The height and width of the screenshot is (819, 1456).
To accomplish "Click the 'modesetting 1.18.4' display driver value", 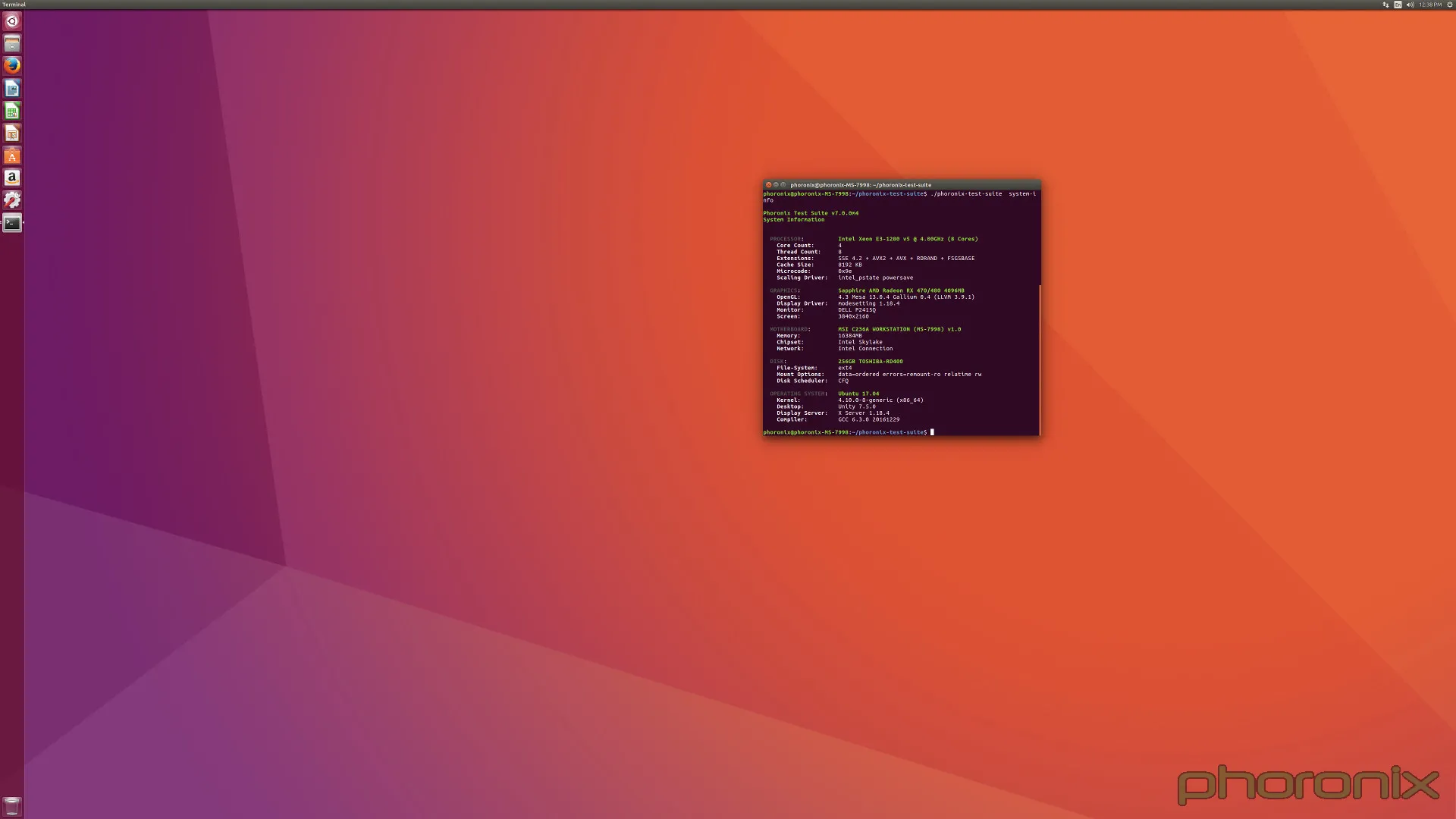I will point(868,303).
